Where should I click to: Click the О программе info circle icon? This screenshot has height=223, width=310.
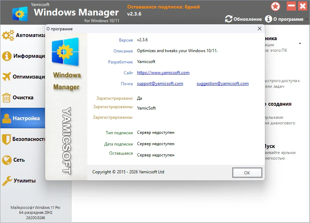[268, 19]
